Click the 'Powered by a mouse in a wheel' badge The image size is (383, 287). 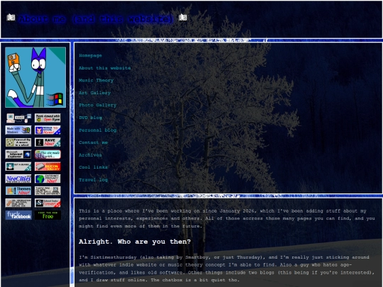pos(18,142)
